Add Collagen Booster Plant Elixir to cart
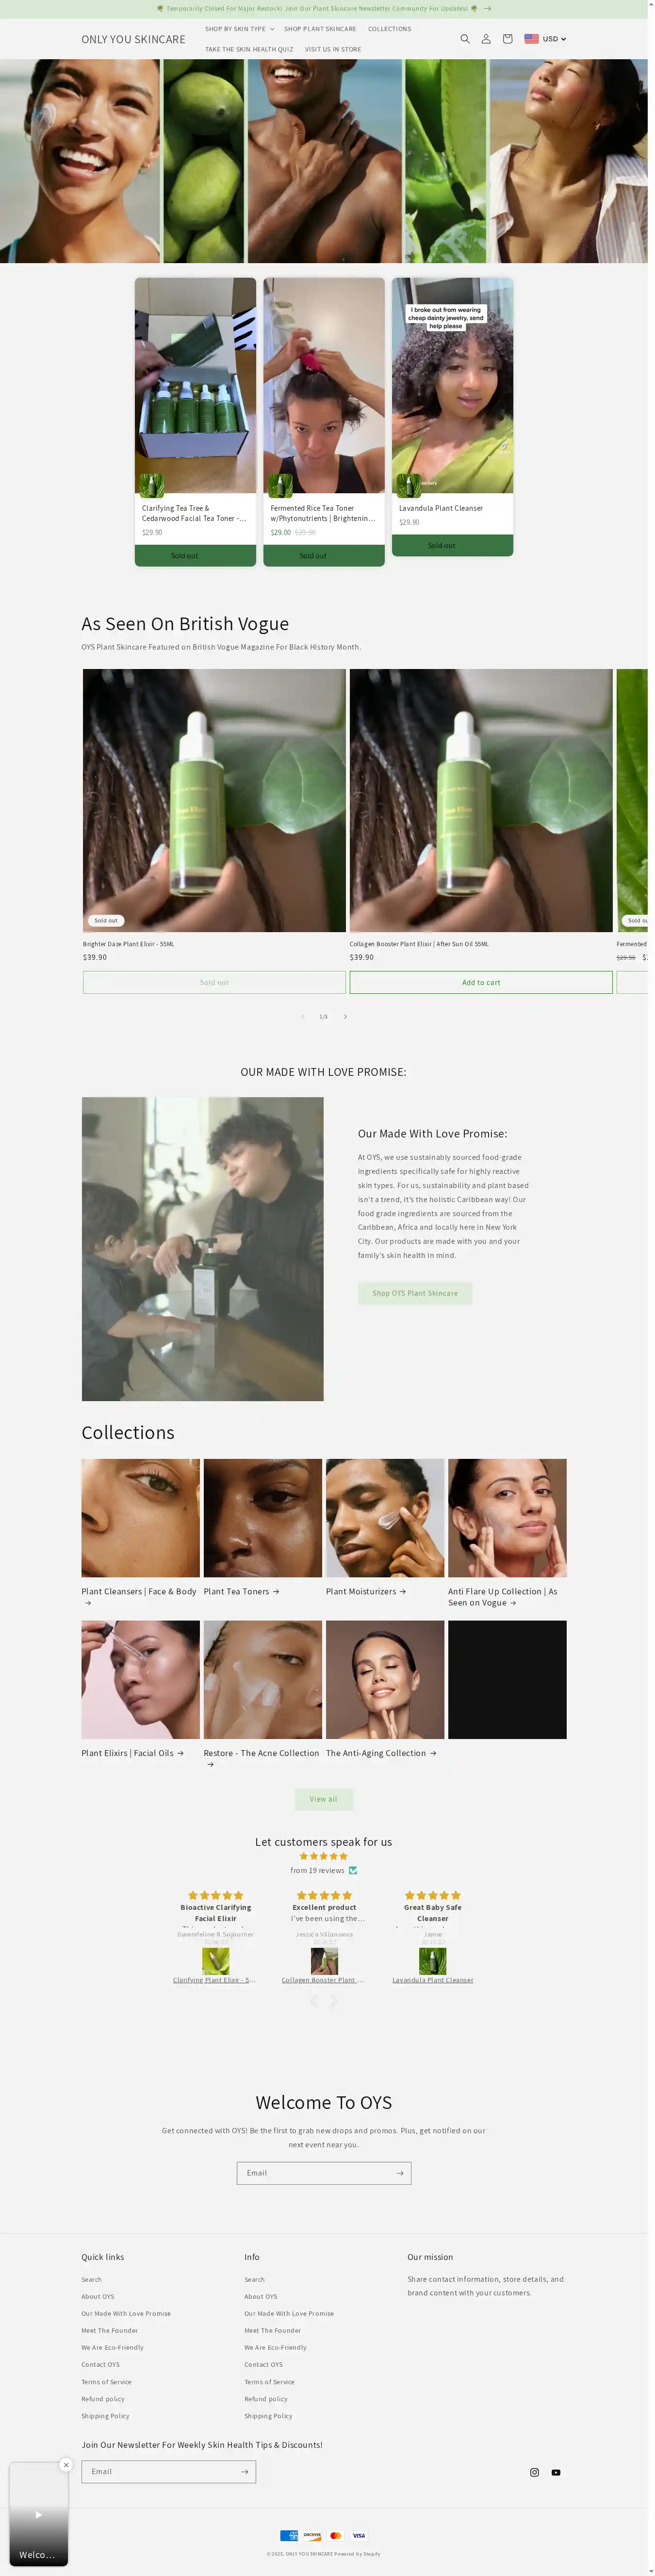Viewport: 655px width, 2576px height. [481, 982]
